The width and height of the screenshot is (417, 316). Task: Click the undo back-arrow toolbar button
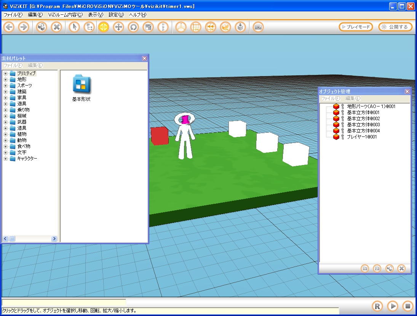pos(9,27)
